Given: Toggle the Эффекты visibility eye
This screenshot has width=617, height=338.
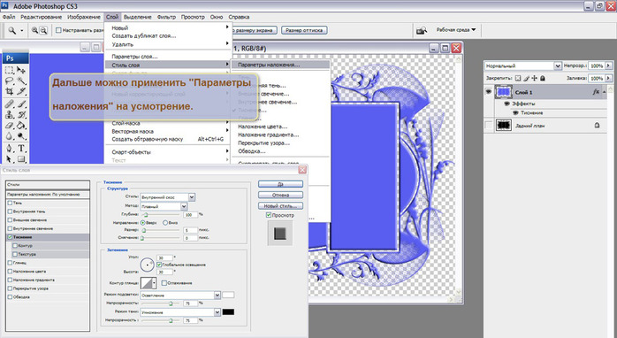Looking at the screenshot, I should tap(507, 104).
